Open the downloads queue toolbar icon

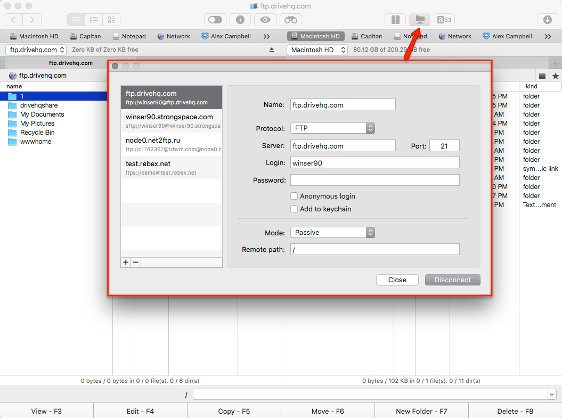tap(547, 20)
